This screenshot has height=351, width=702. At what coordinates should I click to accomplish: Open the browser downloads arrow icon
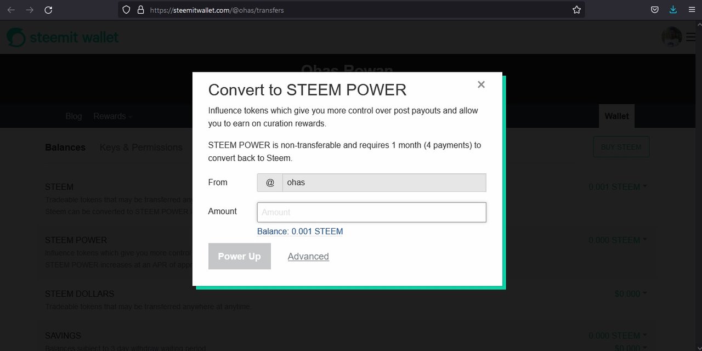[673, 10]
